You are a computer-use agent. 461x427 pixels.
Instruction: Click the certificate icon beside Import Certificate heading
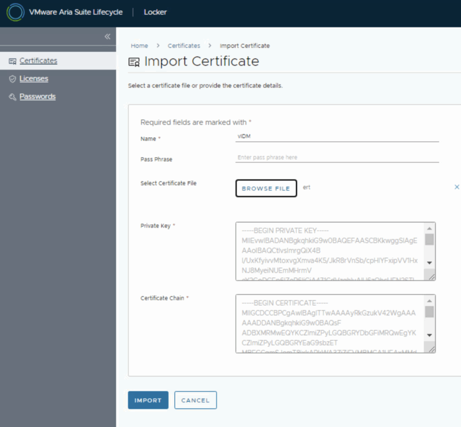coord(134,62)
